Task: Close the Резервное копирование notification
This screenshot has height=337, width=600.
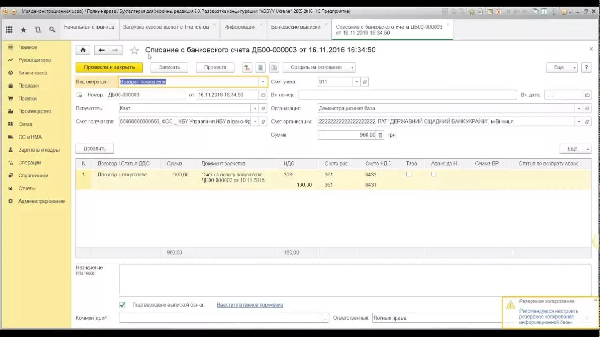Action: click(596, 300)
